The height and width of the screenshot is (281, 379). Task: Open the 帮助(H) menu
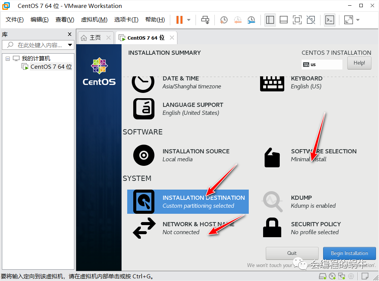click(x=155, y=20)
